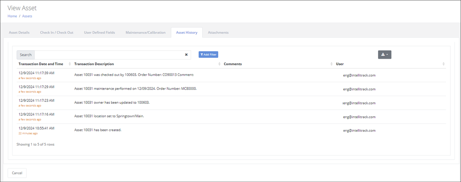Open the Assets breadcrumb link

click(27, 16)
